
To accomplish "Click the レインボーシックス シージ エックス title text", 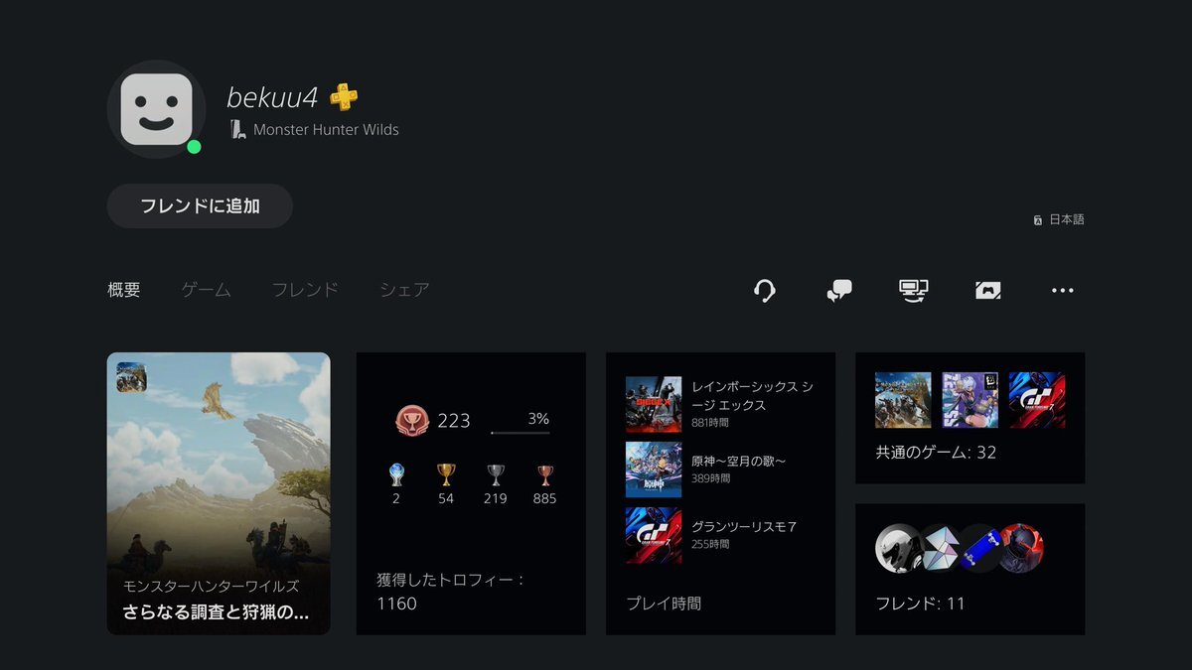I will pyautogui.click(x=752, y=395).
